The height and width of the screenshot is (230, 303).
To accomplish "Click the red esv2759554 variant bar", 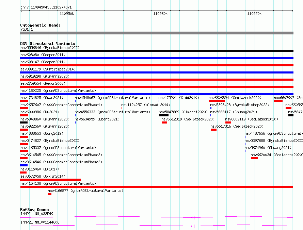I will click(157, 87).
